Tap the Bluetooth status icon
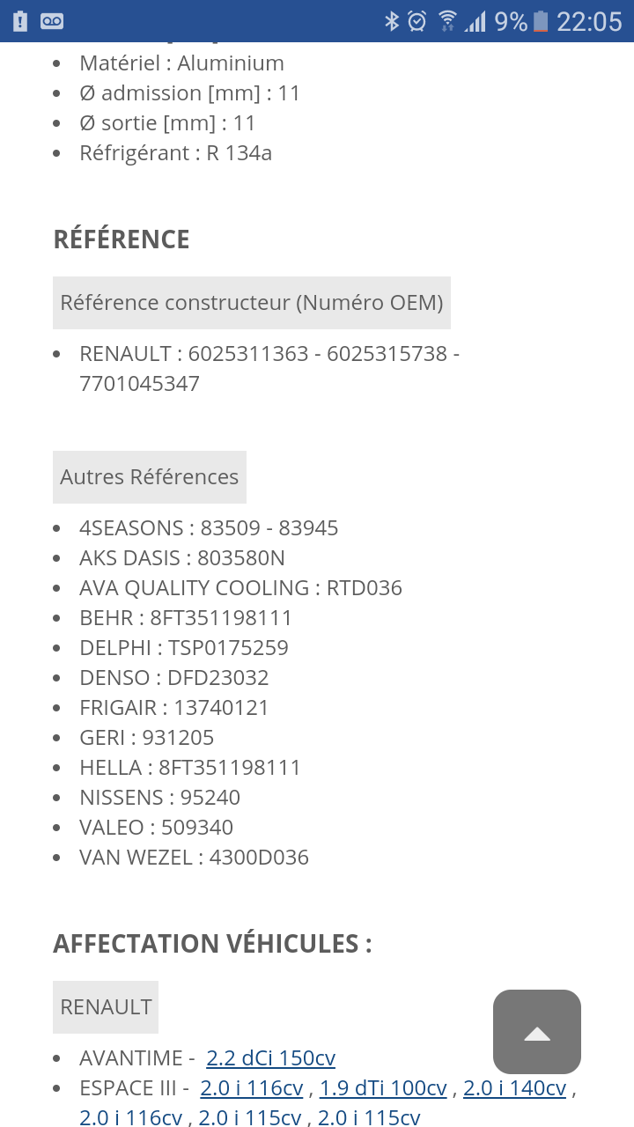The image size is (634, 1127). point(392,21)
